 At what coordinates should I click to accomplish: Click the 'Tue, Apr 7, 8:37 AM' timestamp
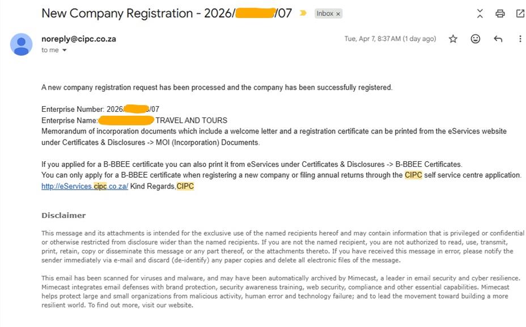tap(390, 39)
